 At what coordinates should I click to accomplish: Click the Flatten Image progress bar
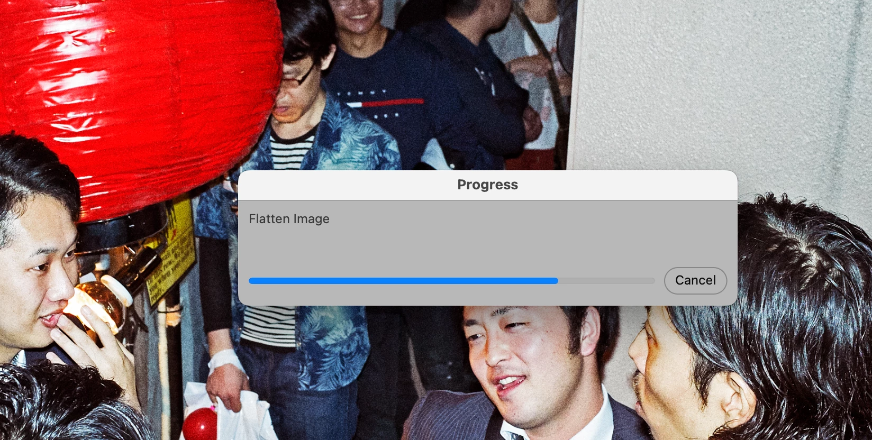(452, 281)
